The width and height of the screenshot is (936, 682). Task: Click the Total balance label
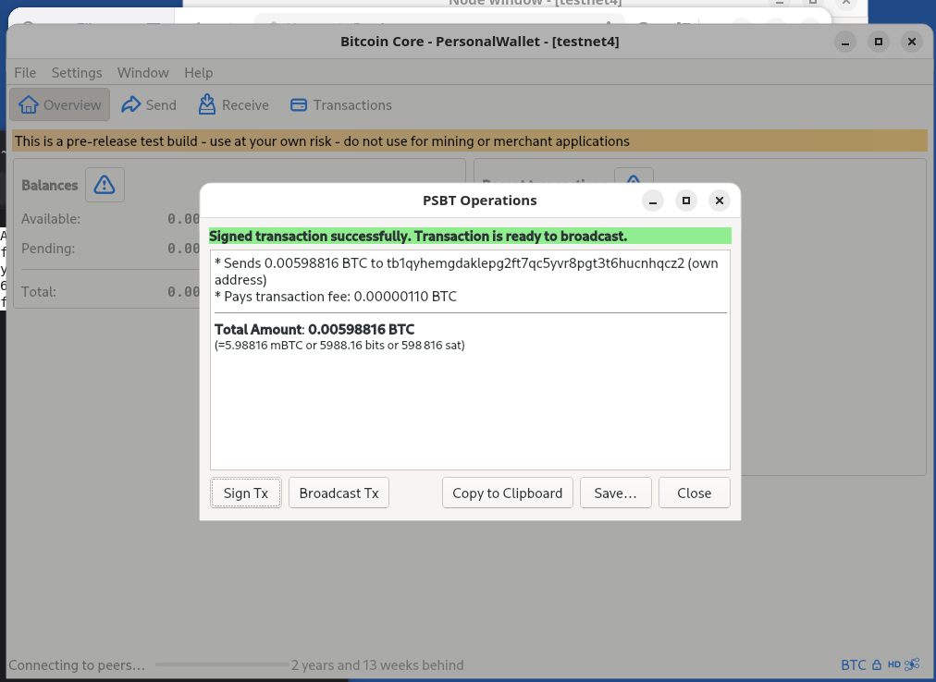coord(39,292)
